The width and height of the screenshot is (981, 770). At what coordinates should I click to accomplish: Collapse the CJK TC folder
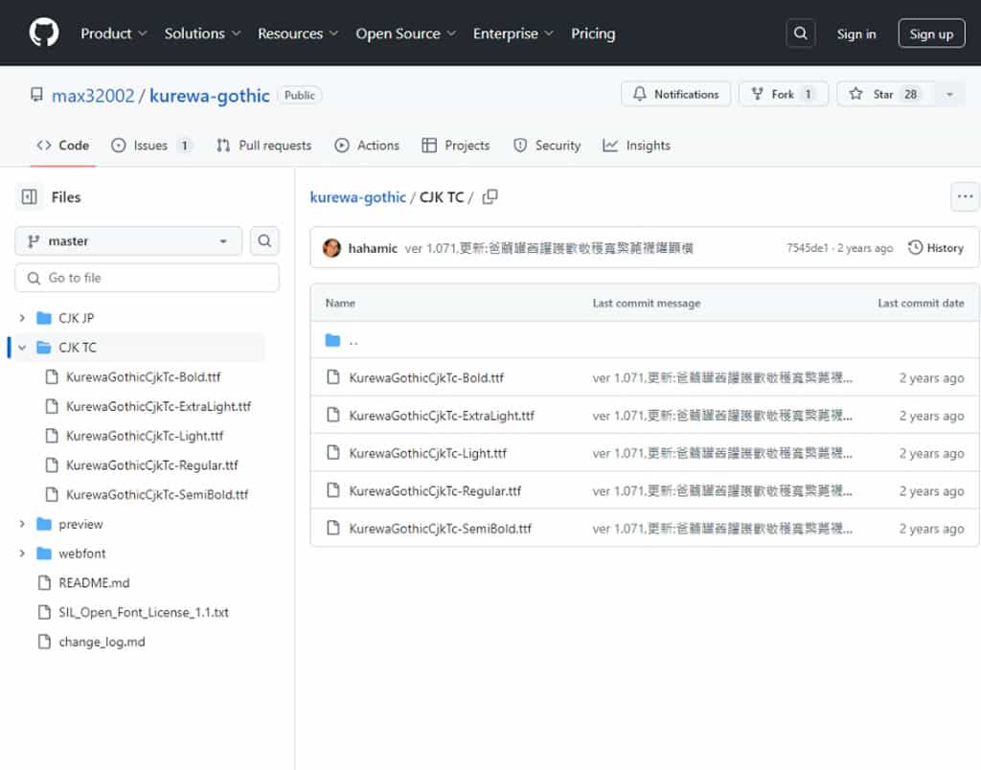tap(22, 347)
